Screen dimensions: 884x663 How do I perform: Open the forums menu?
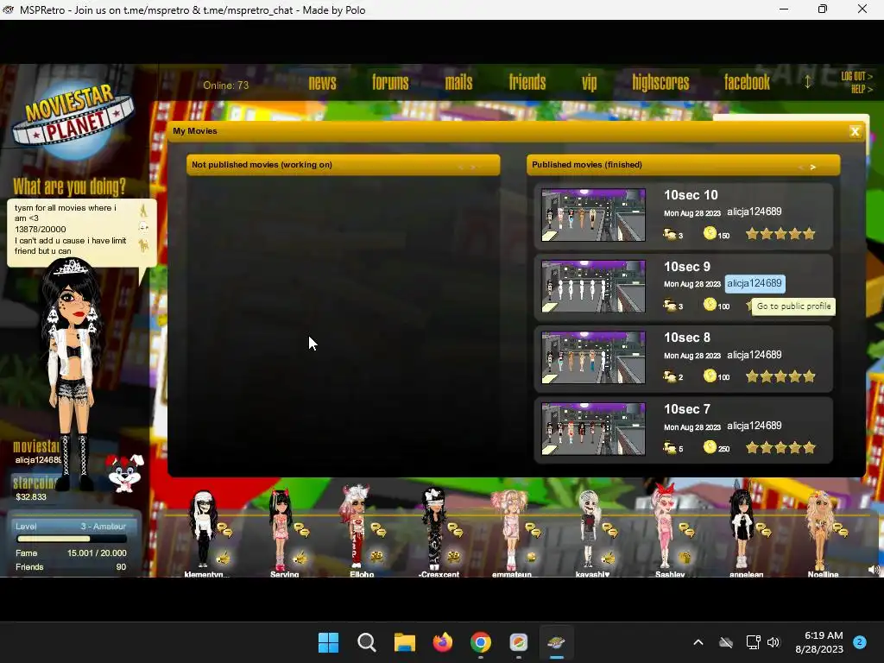click(x=390, y=83)
